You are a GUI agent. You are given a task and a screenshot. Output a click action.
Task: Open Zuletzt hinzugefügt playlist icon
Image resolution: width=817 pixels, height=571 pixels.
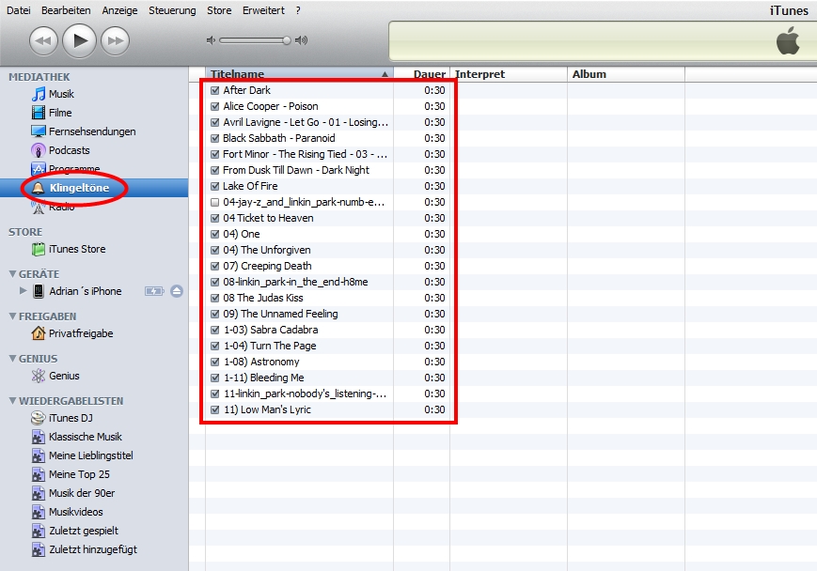[38, 549]
